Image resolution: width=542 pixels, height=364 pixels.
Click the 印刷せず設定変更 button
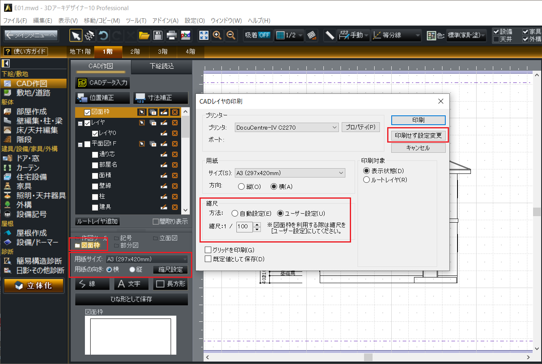coord(418,135)
